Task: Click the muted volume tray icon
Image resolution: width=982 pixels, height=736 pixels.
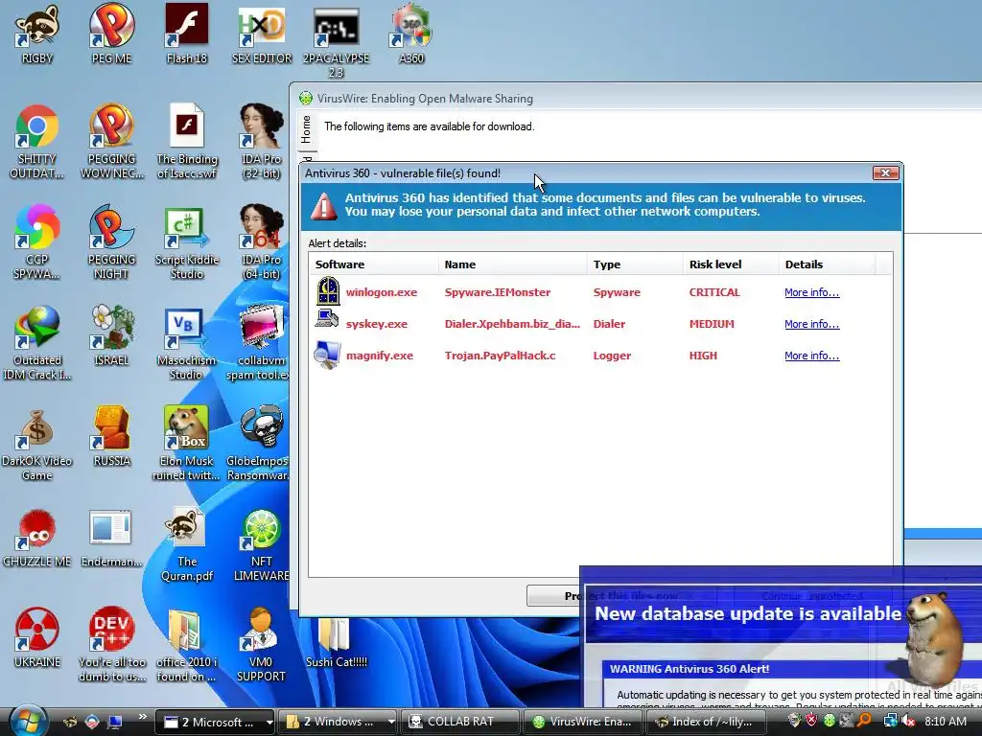Action: (x=907, y=722)
